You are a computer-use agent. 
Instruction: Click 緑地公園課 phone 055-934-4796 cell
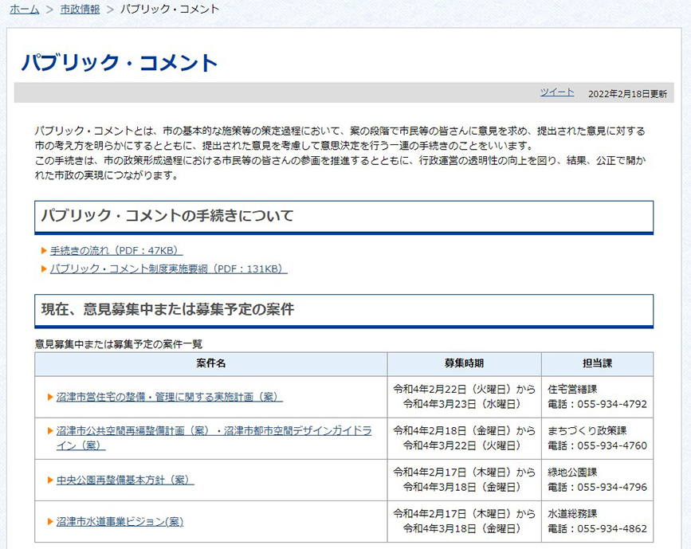[597, 480]
